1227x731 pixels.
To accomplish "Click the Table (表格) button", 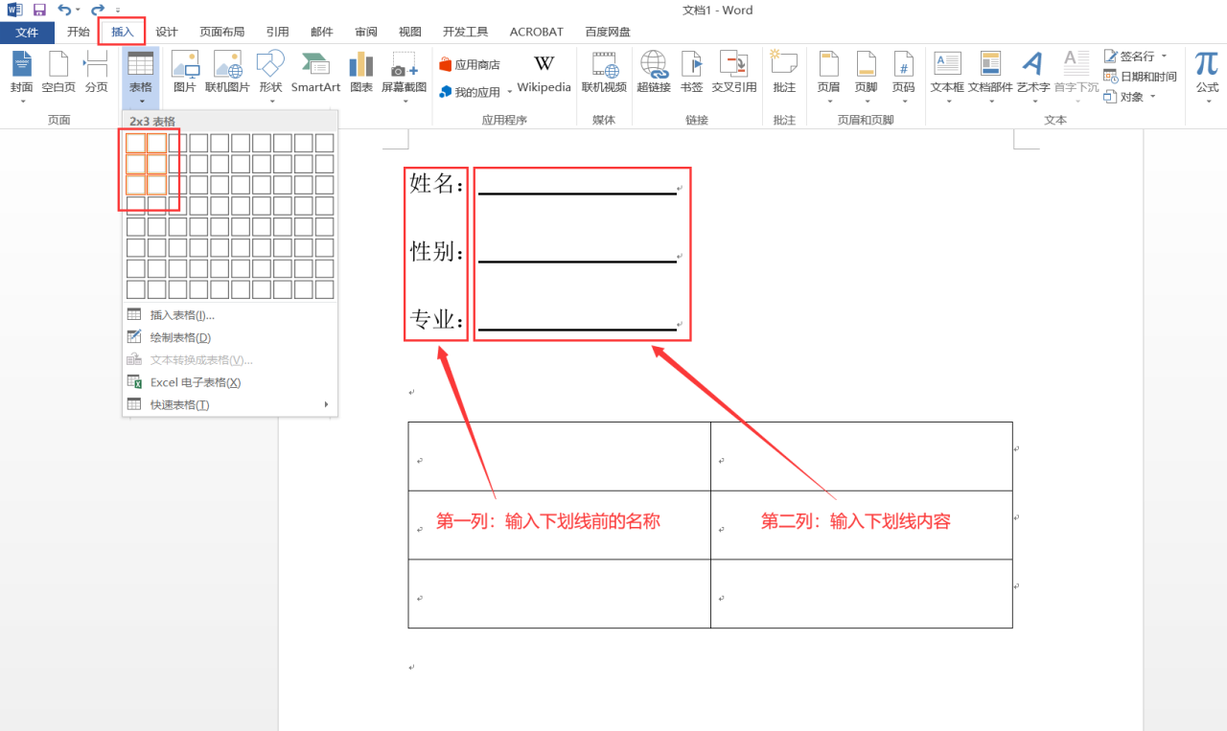I will click(141, 77).
